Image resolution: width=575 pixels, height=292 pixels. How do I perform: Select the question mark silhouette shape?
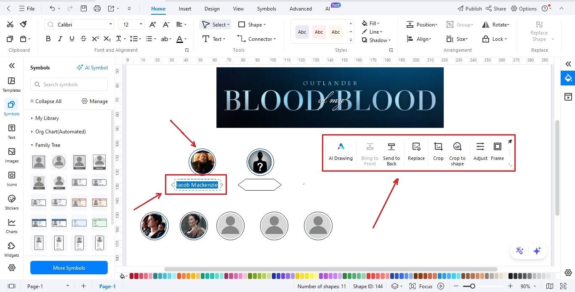261,162
